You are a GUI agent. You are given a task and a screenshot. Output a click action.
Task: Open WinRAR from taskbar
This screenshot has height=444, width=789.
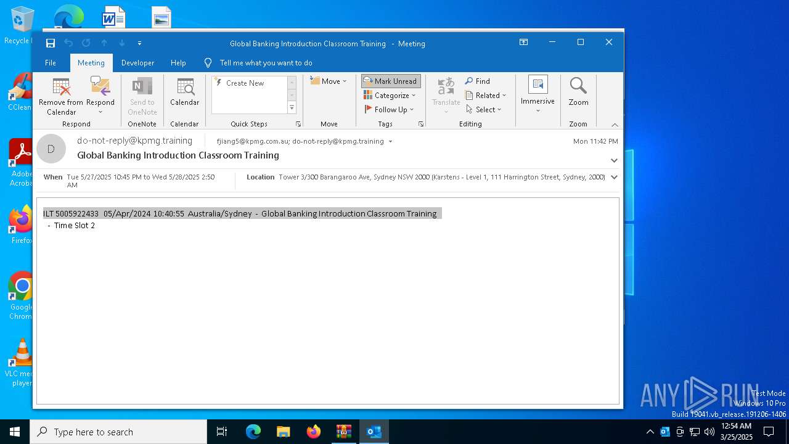343,432
